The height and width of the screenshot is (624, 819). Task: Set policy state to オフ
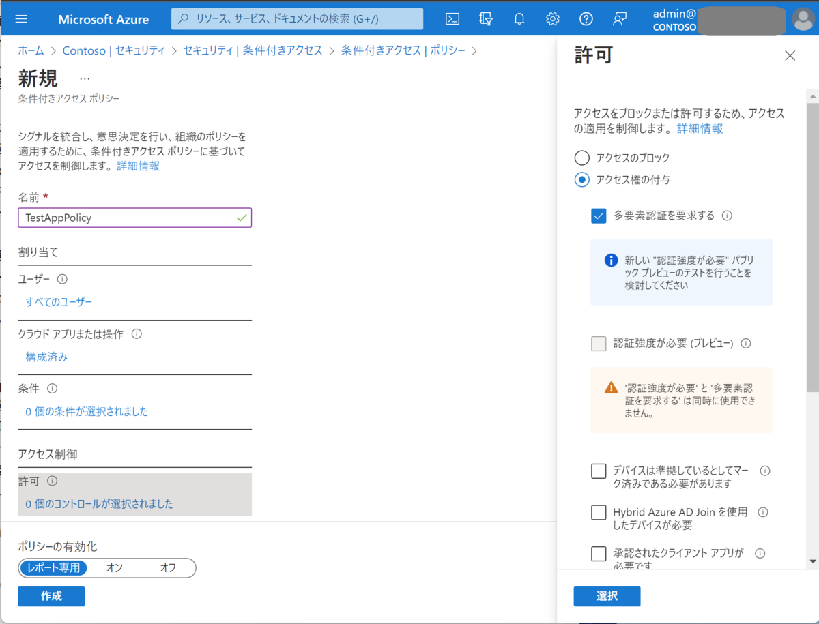(x=168, y=567)
